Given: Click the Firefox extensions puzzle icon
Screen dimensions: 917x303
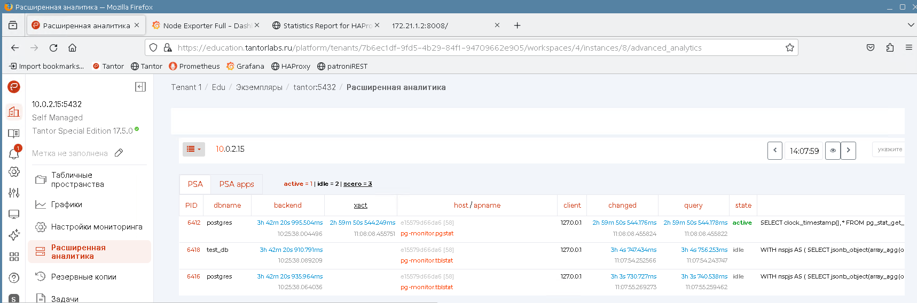Looking at the screenshot, I should click(x=890, y=47).
